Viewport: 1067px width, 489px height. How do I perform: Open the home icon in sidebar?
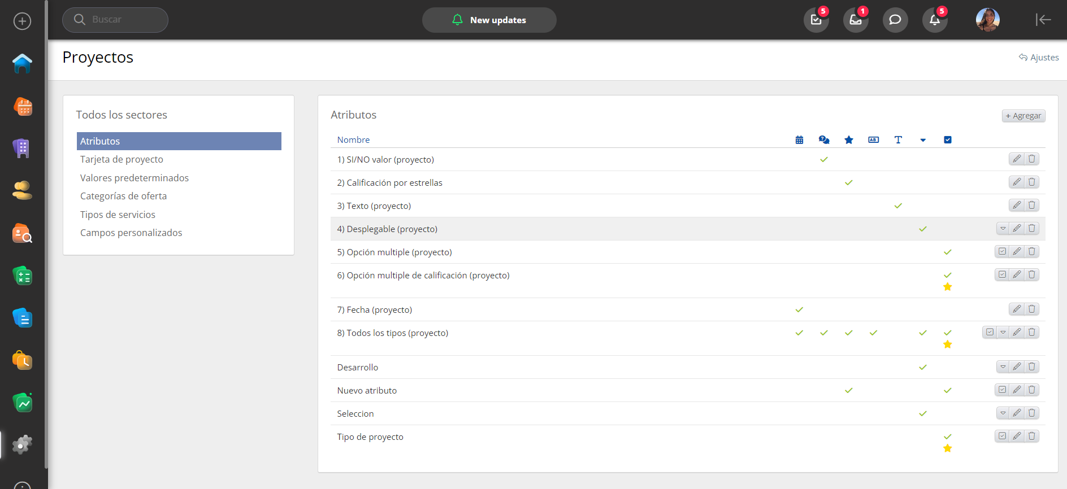click(x=23, y=63)
